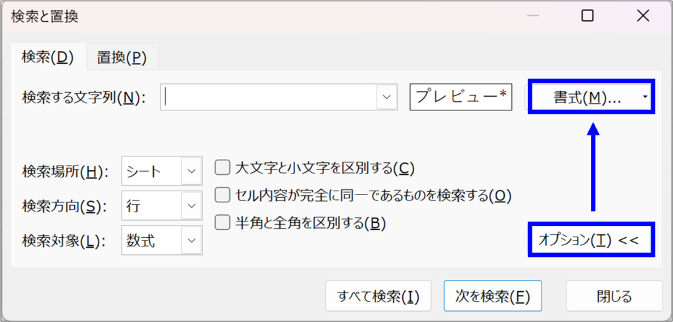Close the dialog using the X icon

pyautogui.click(x=643, y=16)
